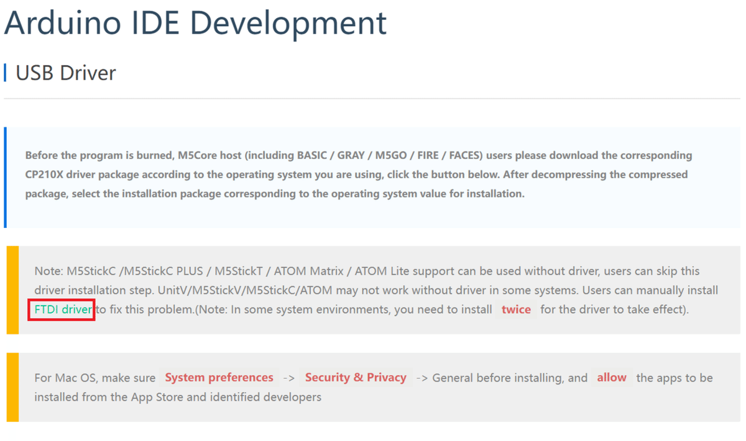Click the text 'installed from the App Store and identified developers'
The width and height of the screenshot is (746, 441).
[x=178, y=397]
